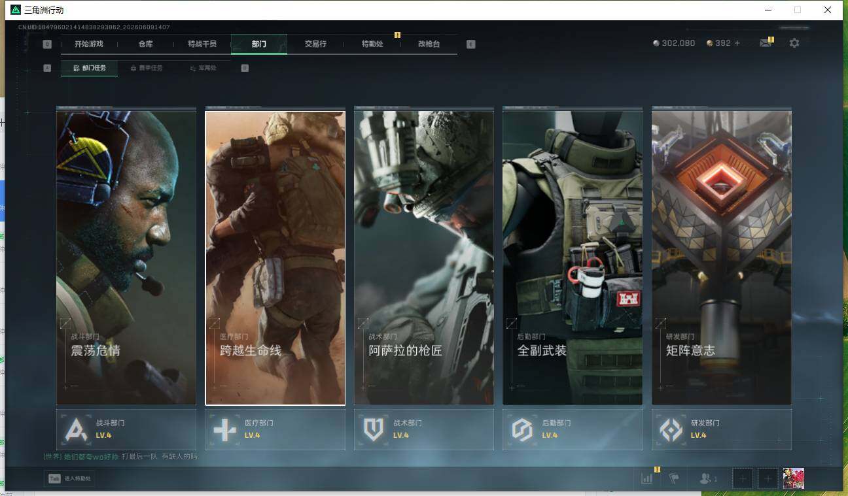The width and height of the screenshot is (848, 496).
Task: Click the player avatar in bottom bar
Action: pyautogui.click(x=794, y=478)
